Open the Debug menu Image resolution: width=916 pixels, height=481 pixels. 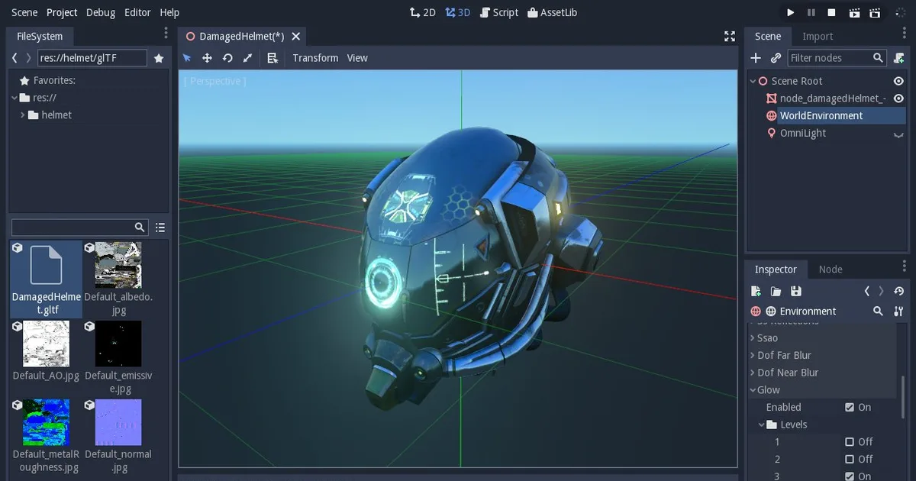(x=101, y=12)
